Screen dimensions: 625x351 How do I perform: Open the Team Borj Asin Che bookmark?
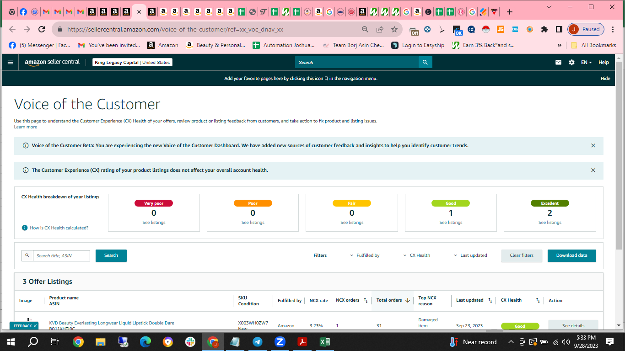click(353, 45)
